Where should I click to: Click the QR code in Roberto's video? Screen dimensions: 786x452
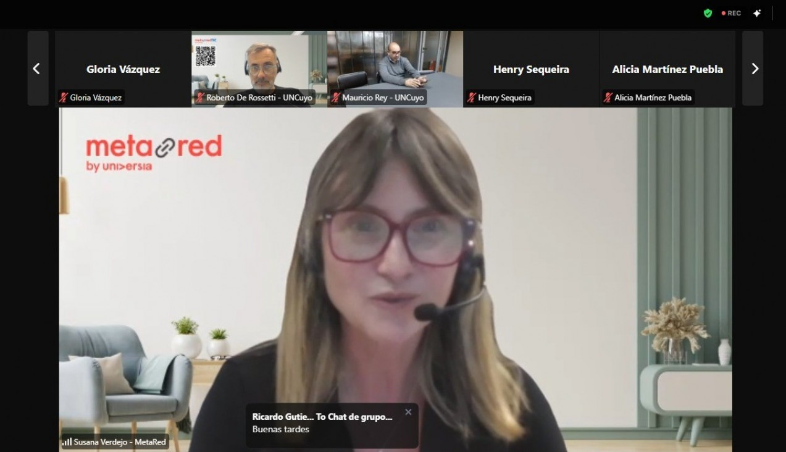205,56
